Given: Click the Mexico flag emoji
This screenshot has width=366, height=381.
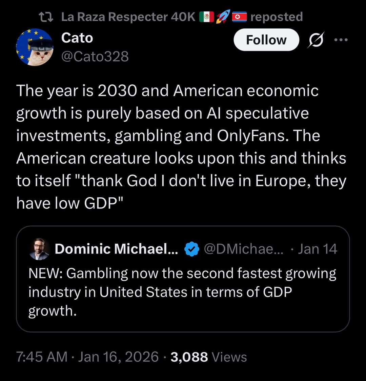Looking at the screenshot, I should pyautogui.click(x=206, y=17).
